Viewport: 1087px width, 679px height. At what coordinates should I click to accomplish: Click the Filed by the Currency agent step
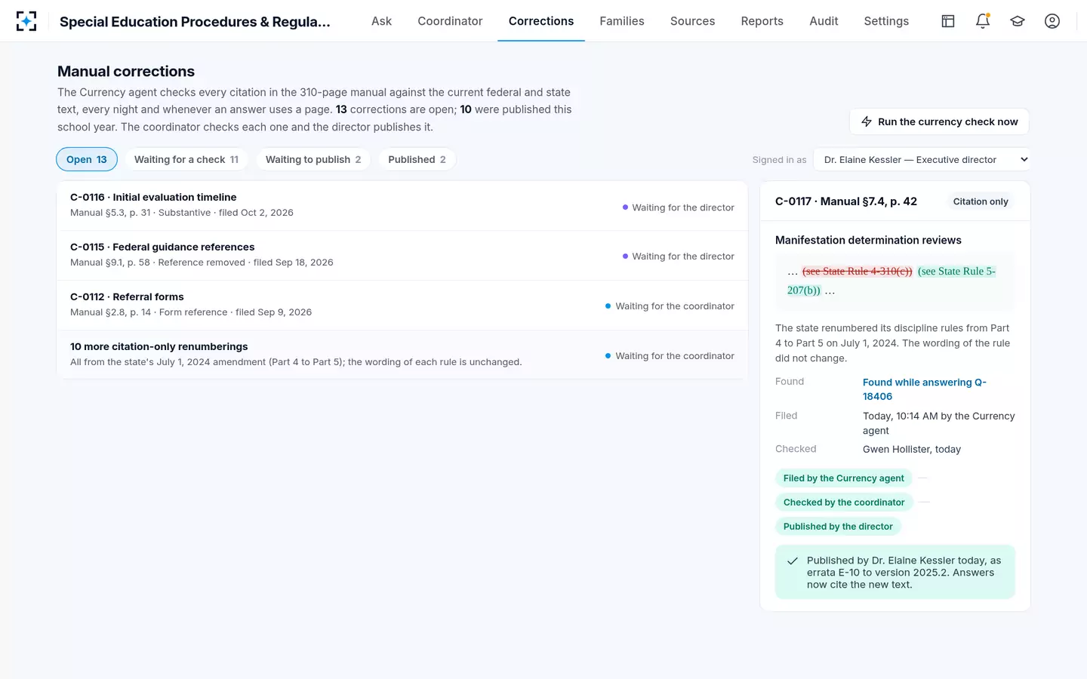(843, 478)
